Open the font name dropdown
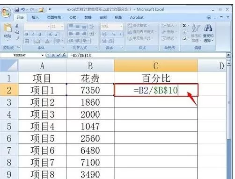The width and height of the screenshot is (235, 179). pyautogui.click(x=49, y=27)
